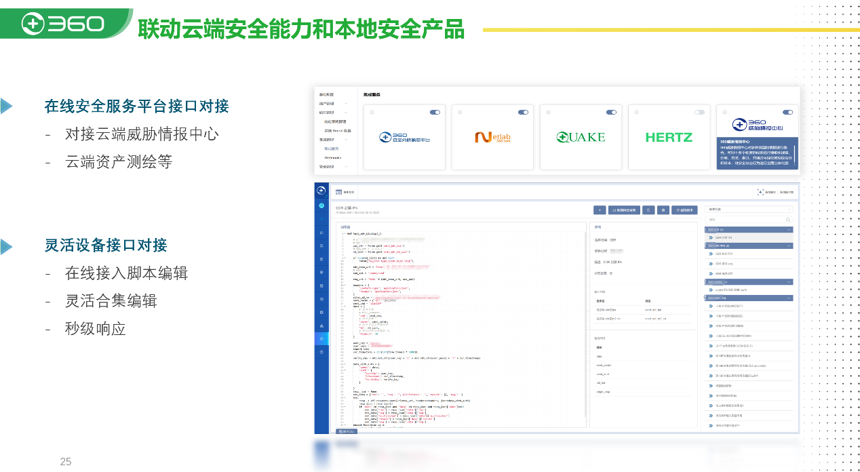This screenshot has width=860, height=472.
Task: Click the highlighted active blue sidebar icon
Action: click(x=321, y=338)
